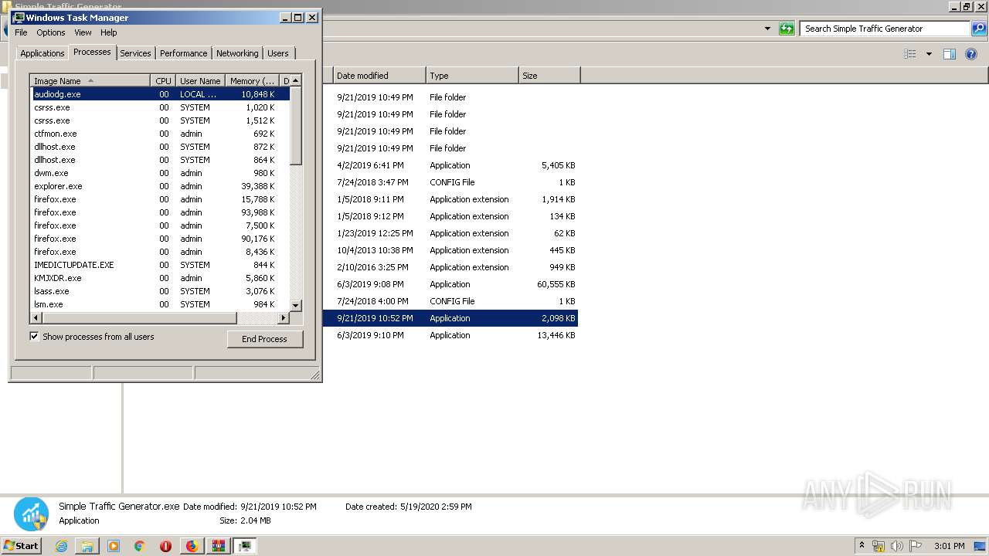Select Task Manager taskbar button
This screenshot has height=556, width=989.
[245, 546]
